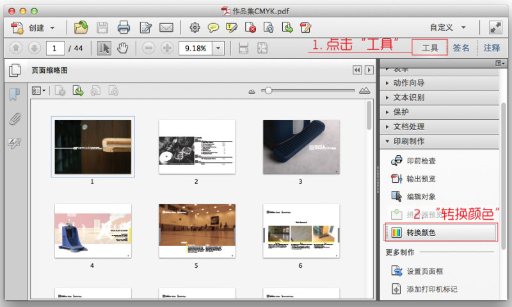Open the signatures panel pen icon
This screenshot has width=512, height=307.
(15, 143)
